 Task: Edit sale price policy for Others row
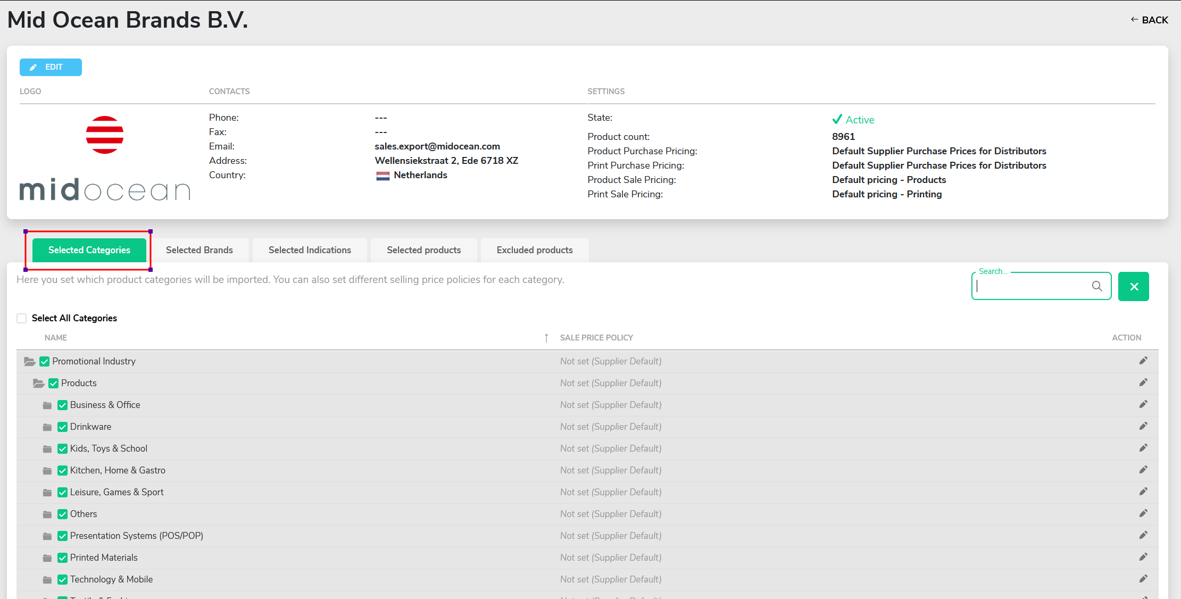[1143, 513]
